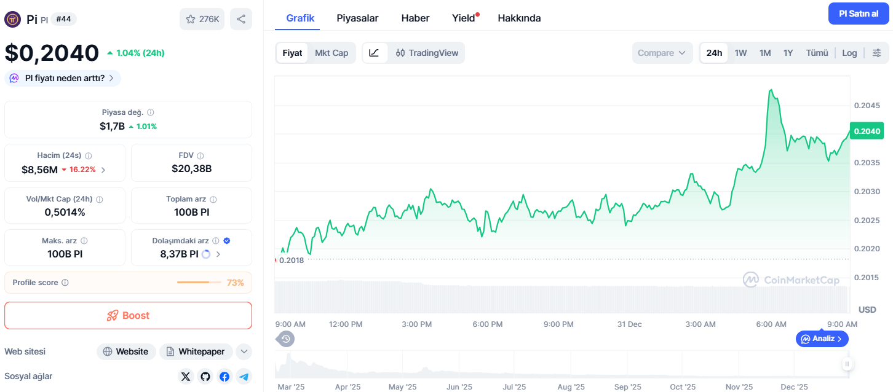The width and height of the screenshot is (893, 392).
Task: Click the verified badge beside Dolaşımdaki arz
Action: [227, 241]
